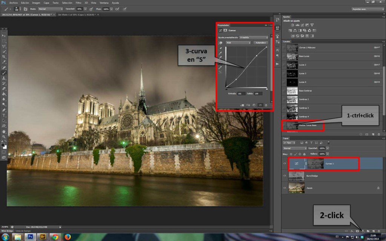386x241 pixels.
Task: Select the Medios Tonos Base channel thumbnail
Action: click(292, 125)
